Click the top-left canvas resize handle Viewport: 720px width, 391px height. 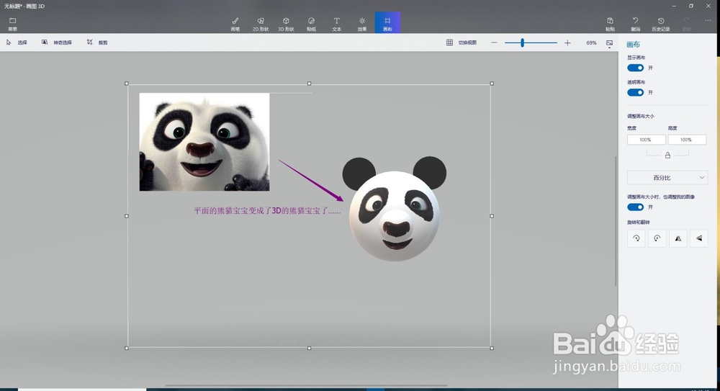click(127, 84)
